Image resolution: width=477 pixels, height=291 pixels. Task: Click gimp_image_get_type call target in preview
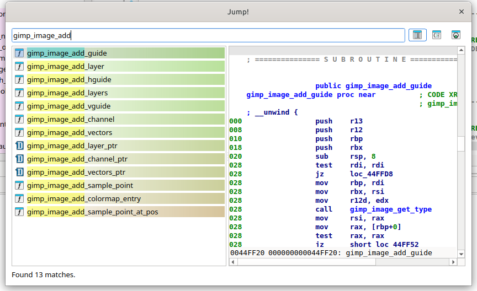(391, 209)
